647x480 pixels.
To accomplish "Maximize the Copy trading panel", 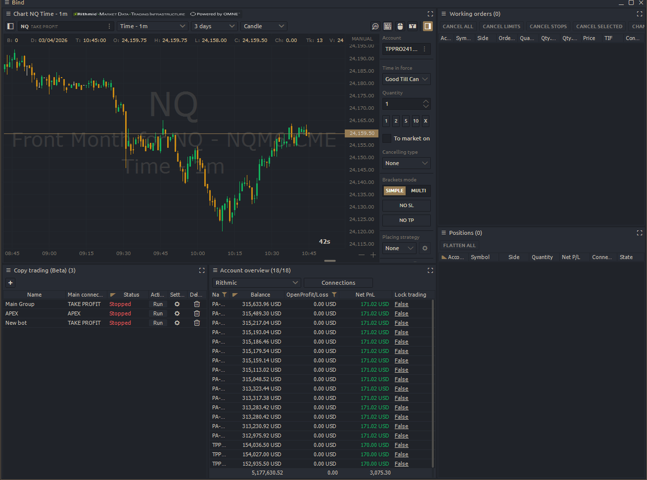I will pyautogui.click(x=202, y=270).
